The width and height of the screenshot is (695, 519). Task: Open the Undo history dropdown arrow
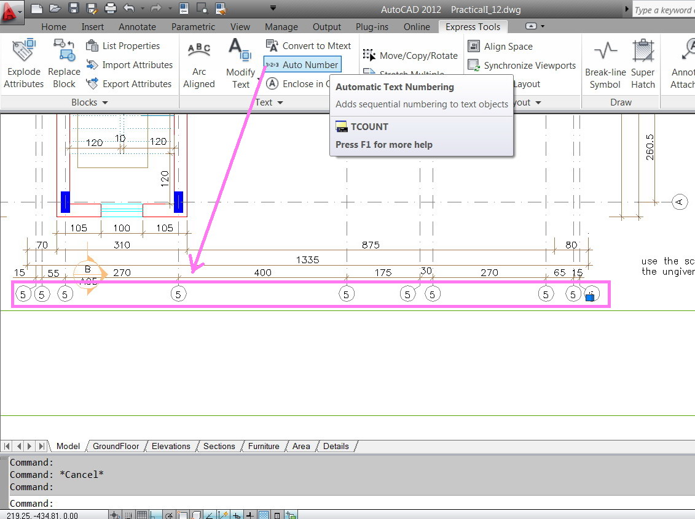click(143, 9)
